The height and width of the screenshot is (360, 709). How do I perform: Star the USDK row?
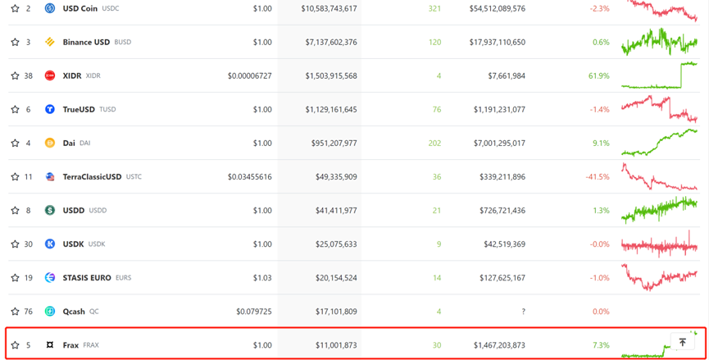click(15, 244)
